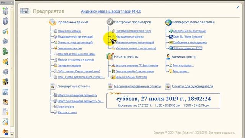Click the gear icon beside Настройка параметров

(110, 22)
